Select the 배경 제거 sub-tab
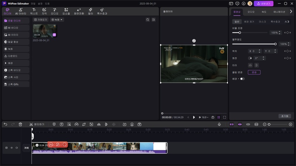296x166 pixels. pos(249,22)
